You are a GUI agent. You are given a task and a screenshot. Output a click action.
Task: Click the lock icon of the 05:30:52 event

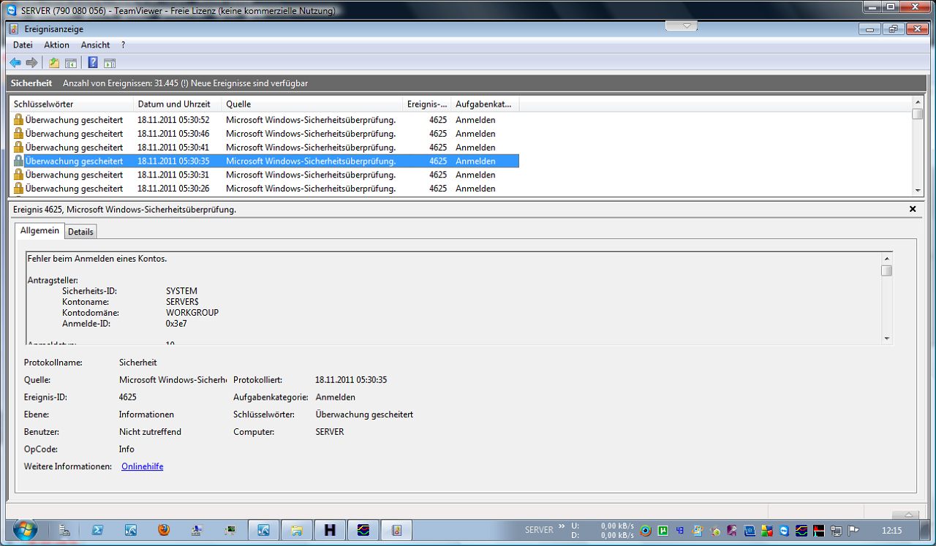tap(19, 120)
